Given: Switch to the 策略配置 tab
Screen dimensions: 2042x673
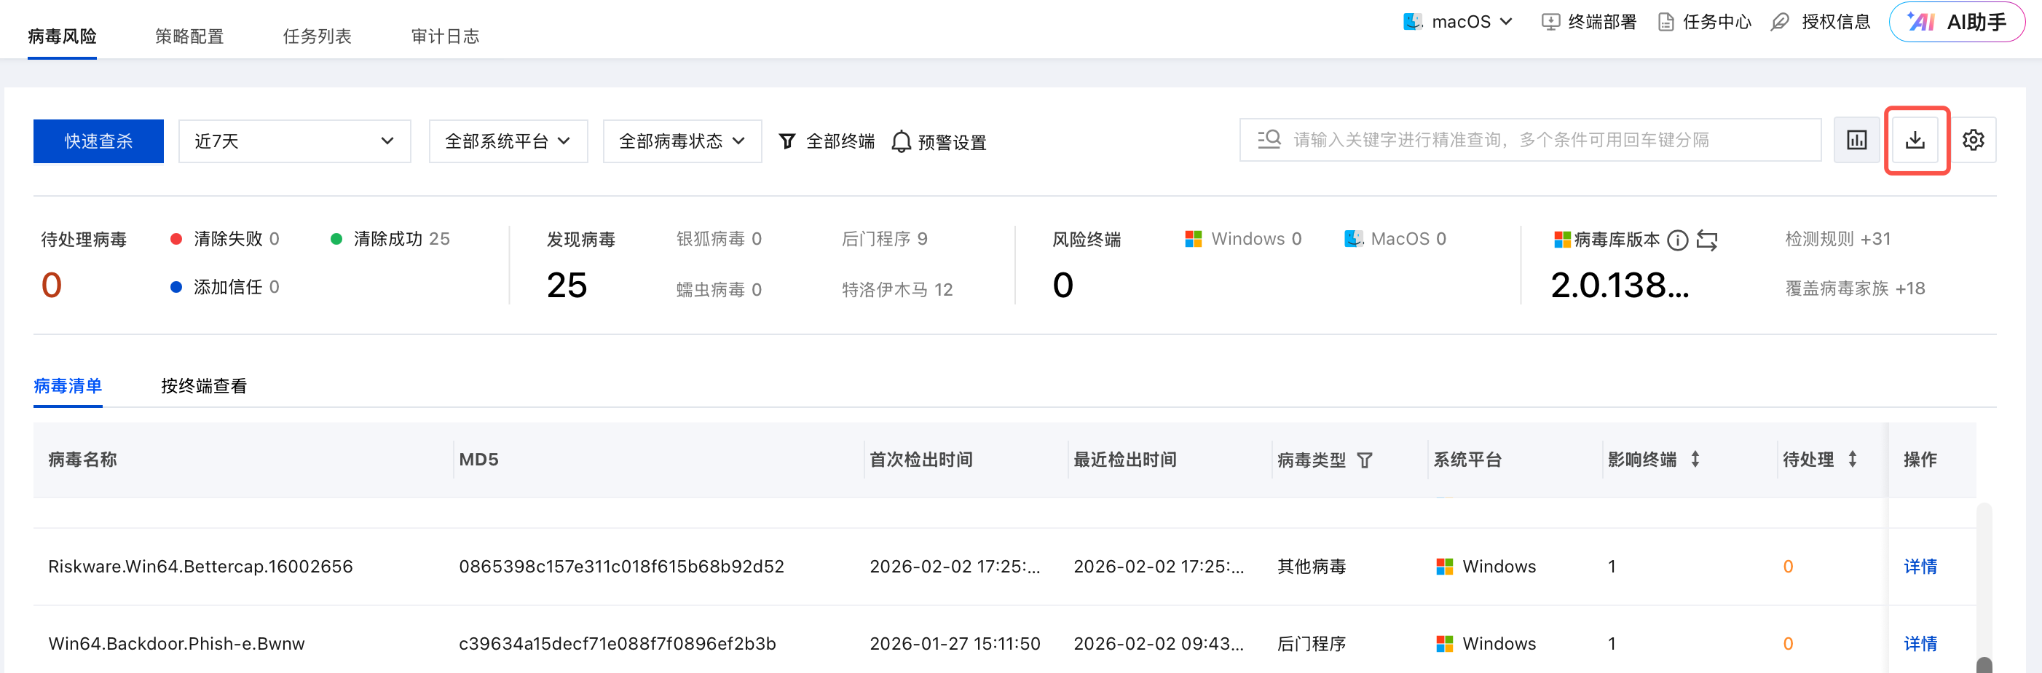Looking at the screenshot, I should pos(189,36).
